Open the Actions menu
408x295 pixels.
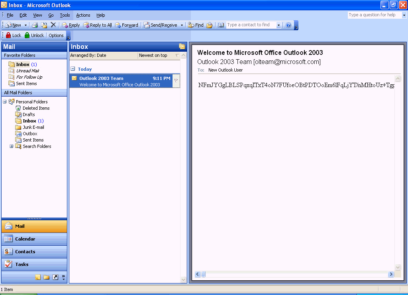pyautogui.click(x=83, y=15)
